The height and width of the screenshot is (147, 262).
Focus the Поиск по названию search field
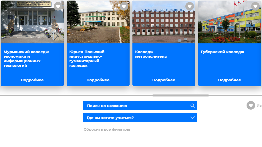140,106
